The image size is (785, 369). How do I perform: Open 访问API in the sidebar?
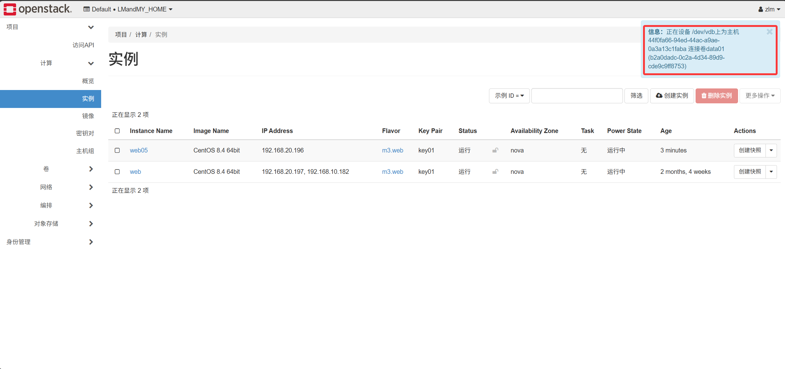tap(83, 45)
